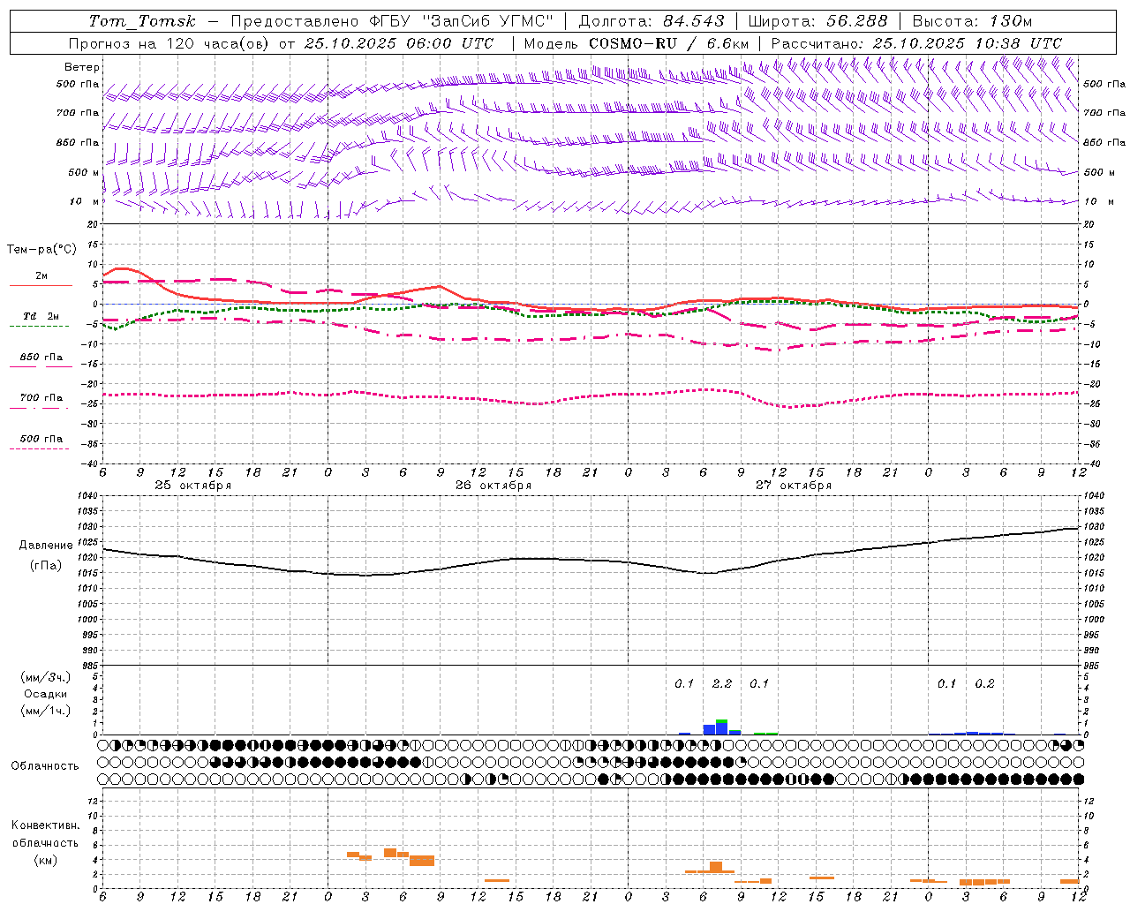1130x904 pixels.
Task: Click the "Осадки" precipitation label
Action: click(46, 694)
